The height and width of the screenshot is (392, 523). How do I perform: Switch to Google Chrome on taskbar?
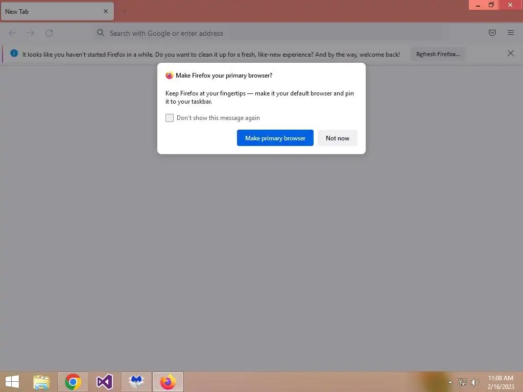point(73,382)
